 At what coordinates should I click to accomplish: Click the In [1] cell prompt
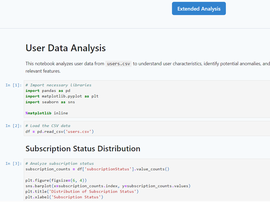click(13, 85)
